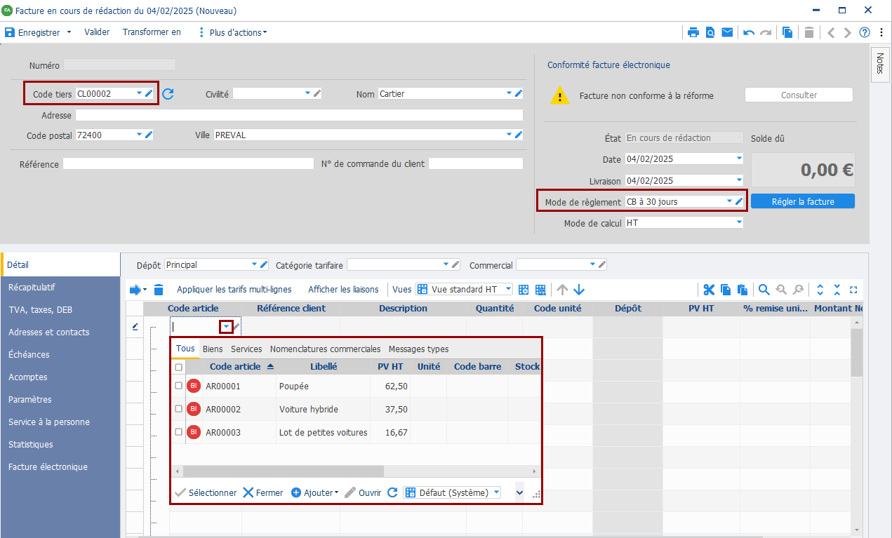Tick the checkbox for article AR00001
892x538 pixels.
point(178,386)
